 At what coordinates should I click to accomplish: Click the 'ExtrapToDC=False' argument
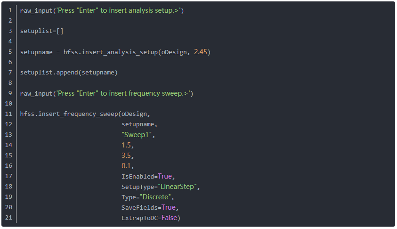[x=151, y=218]
